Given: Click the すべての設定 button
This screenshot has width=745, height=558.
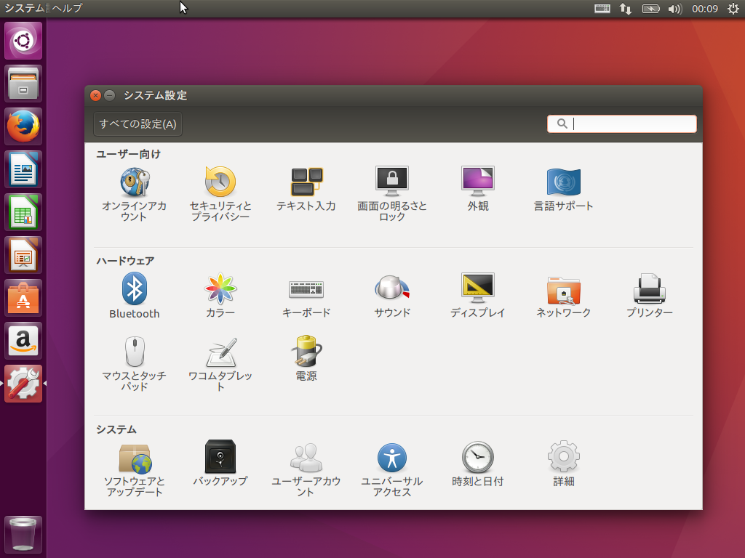Looking at the screenshot, I should tap(137, 124).
